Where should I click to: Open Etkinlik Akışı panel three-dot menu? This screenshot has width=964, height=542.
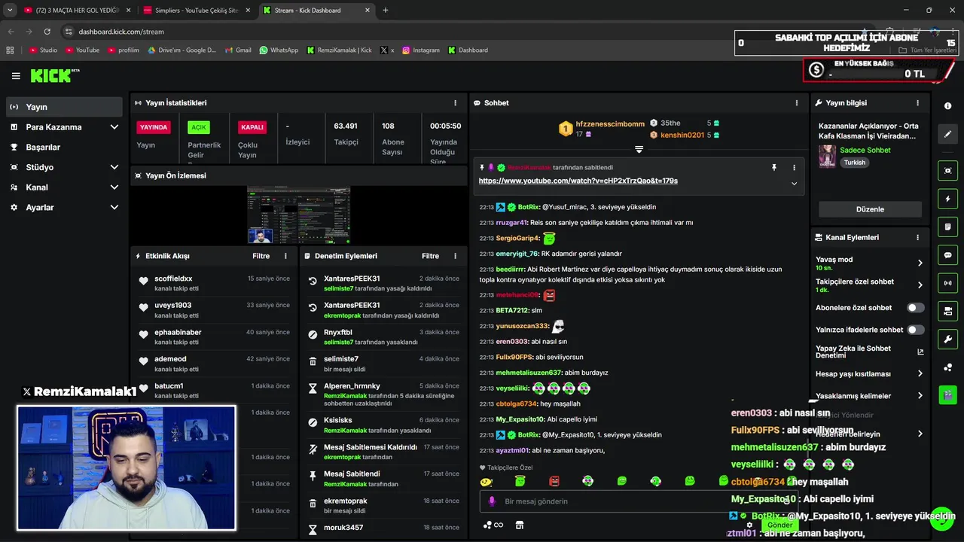click(x=285, y=256)
